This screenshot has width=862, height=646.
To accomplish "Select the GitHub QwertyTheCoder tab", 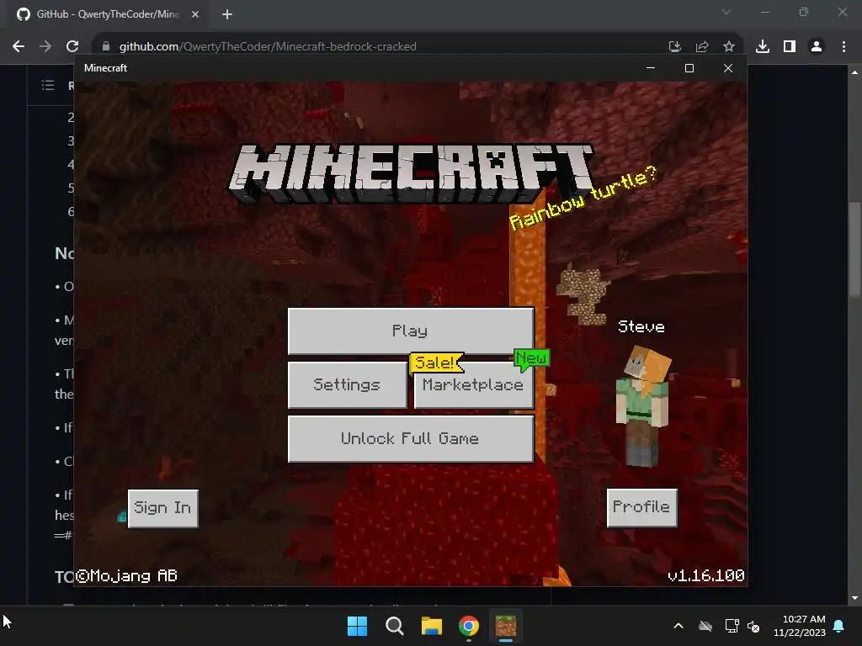I will click(108, 14).
